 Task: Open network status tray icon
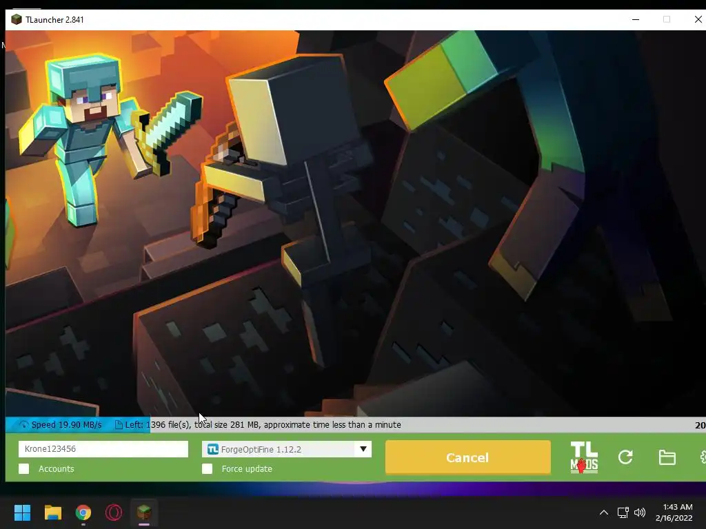[x=623, y=512]
